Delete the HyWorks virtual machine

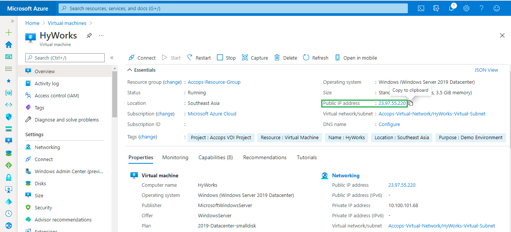pos(286,58)
